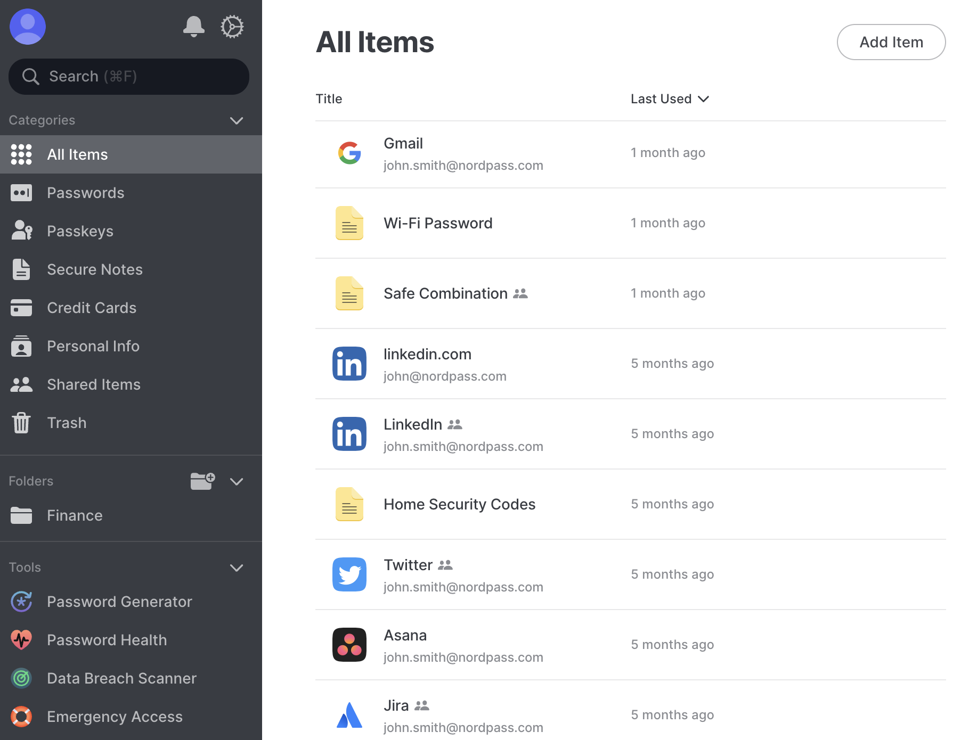
Task: Click the Add Item button
Action: tap(891, 42)
